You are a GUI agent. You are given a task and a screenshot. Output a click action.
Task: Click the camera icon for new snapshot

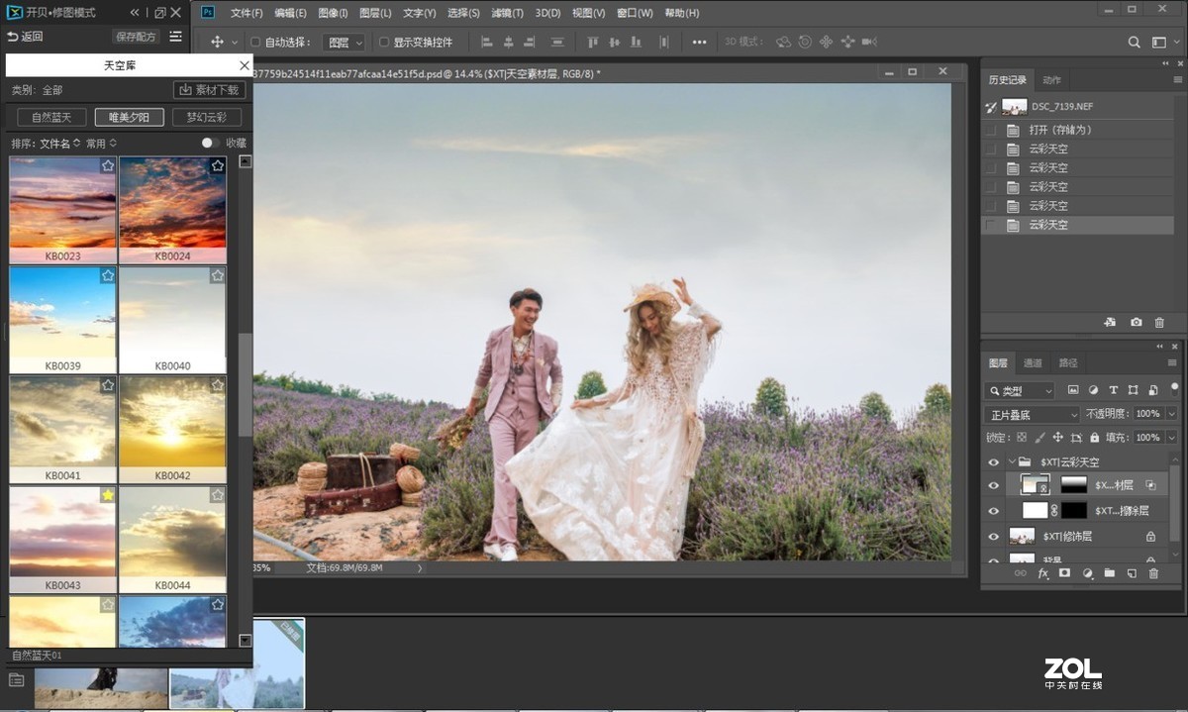[x=1136, y=323]
